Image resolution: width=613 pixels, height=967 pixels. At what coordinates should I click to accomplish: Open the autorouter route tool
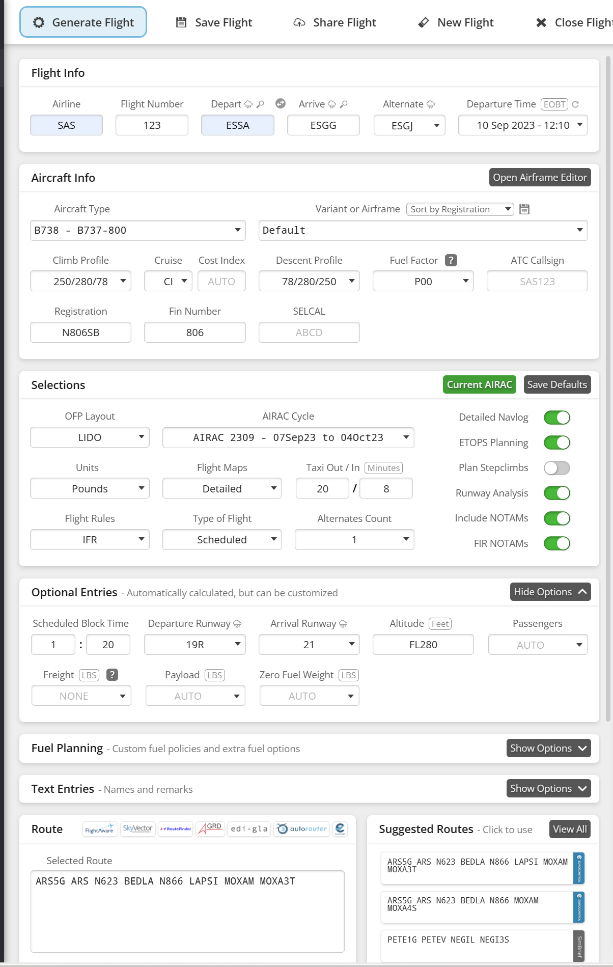click(302, 829)
